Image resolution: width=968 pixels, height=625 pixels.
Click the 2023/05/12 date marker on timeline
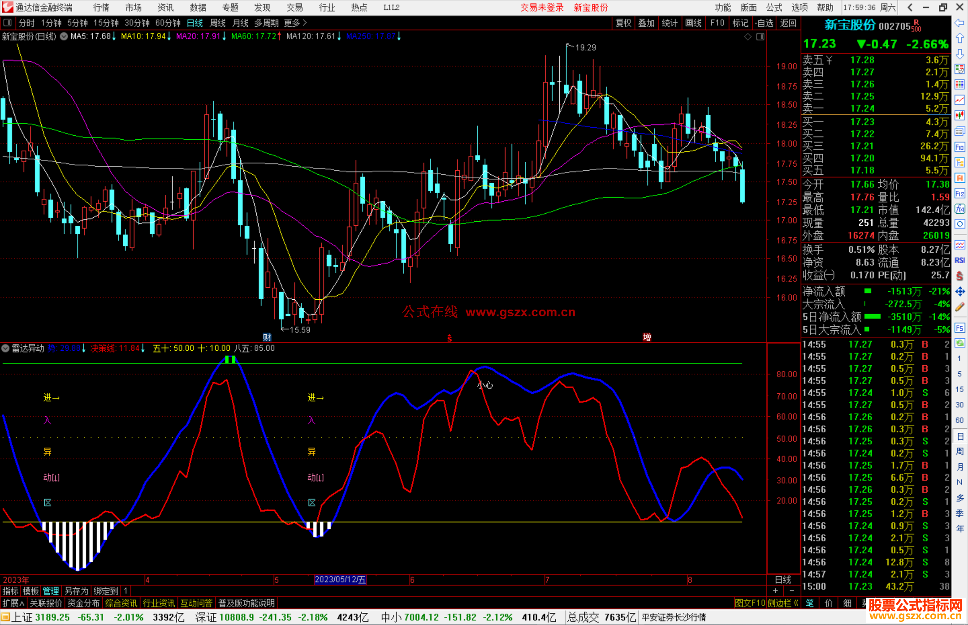pyautogui.click(x=340, y=579)
